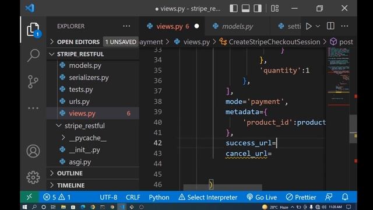Image resolution: width=373 pixels, height=210 pixels.
Task: Open Windows Start menu
Action: point(24,207)
